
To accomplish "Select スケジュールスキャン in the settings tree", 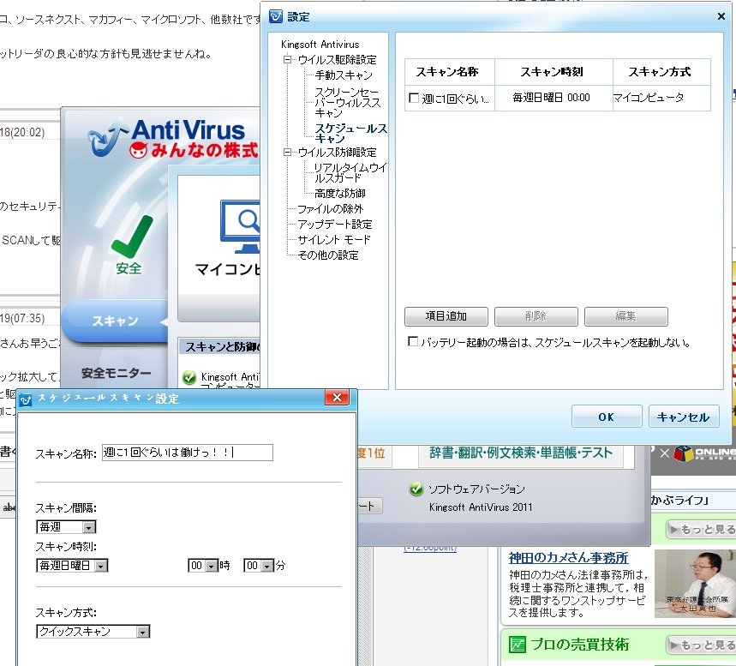I will coord(351,133).
